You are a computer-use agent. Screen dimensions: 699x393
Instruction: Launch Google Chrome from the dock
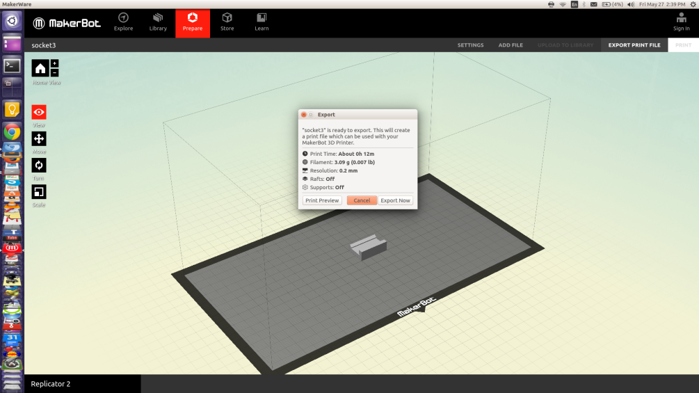point(12,132)
